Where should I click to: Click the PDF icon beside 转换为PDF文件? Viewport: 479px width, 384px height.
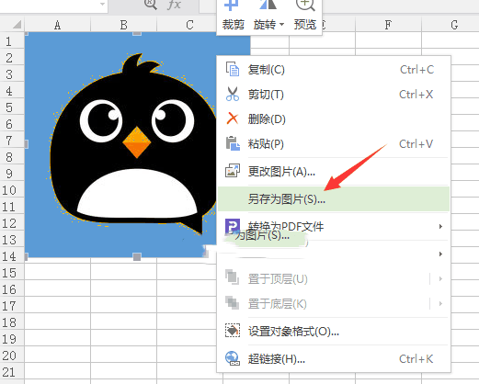[233, 226]
